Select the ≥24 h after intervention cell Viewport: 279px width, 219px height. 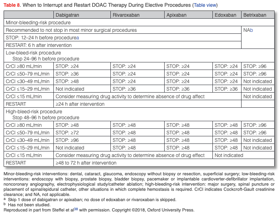(80, 104)
